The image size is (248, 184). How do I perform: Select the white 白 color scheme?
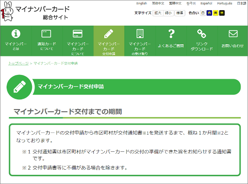click(203, 13)
